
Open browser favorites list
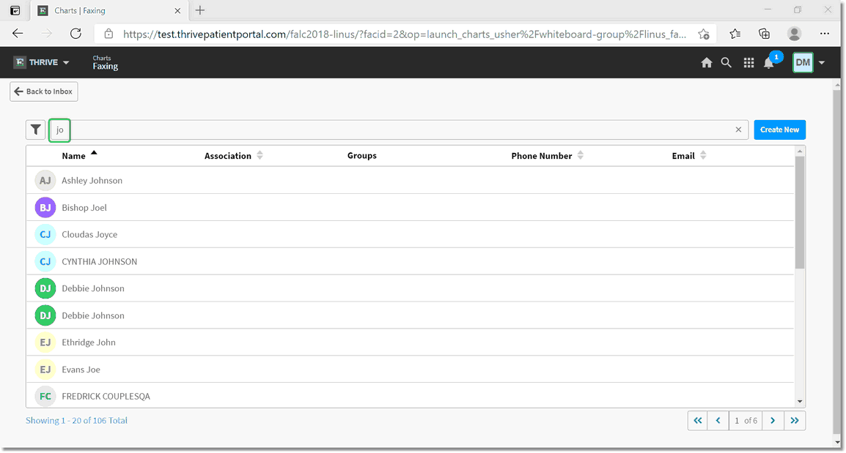point(735,34)
